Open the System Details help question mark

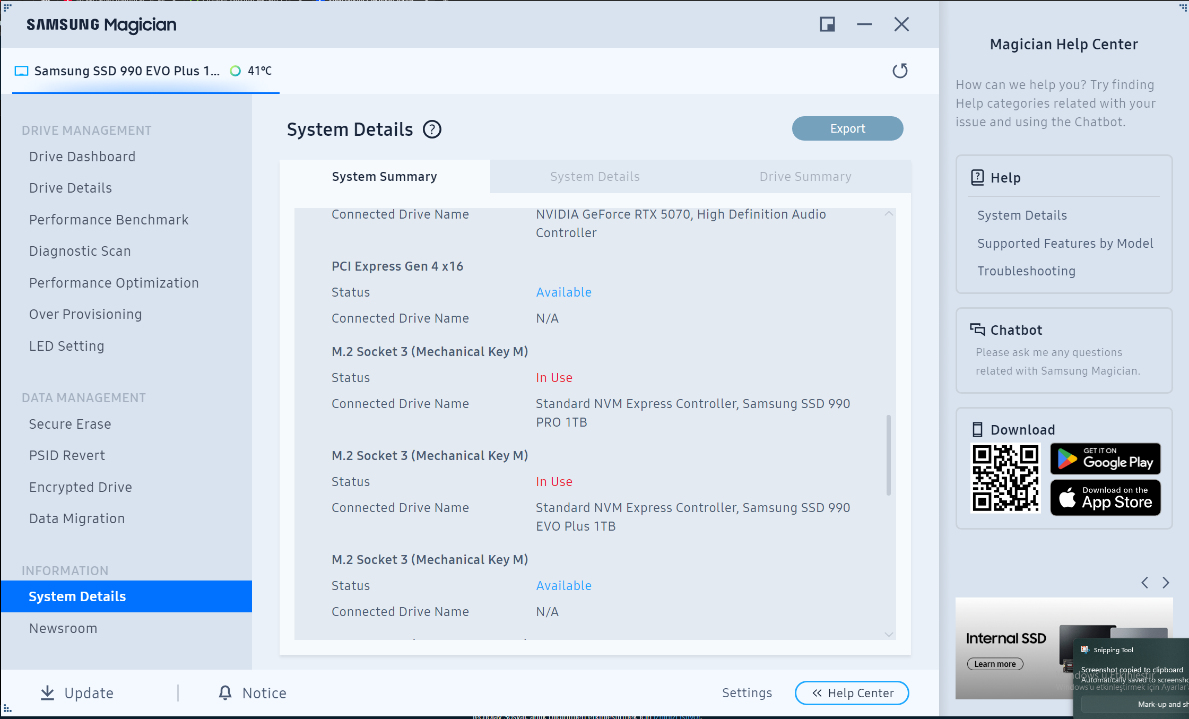[432, 129]
